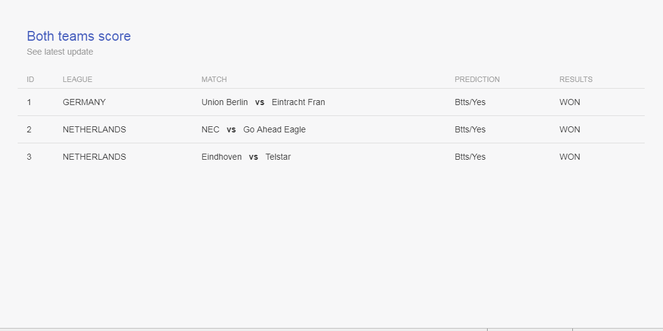Screen dimensions: 663x331
Task: Click the 'Both teams score' heading
Action: [79, 36]
